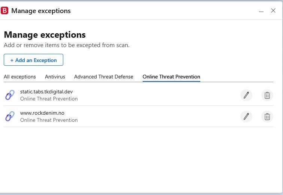The height and width of the screenshot is (195, 283).
Task: Delete the static.tabs.tkdigital.dev exception
Action: click(267, 95)
